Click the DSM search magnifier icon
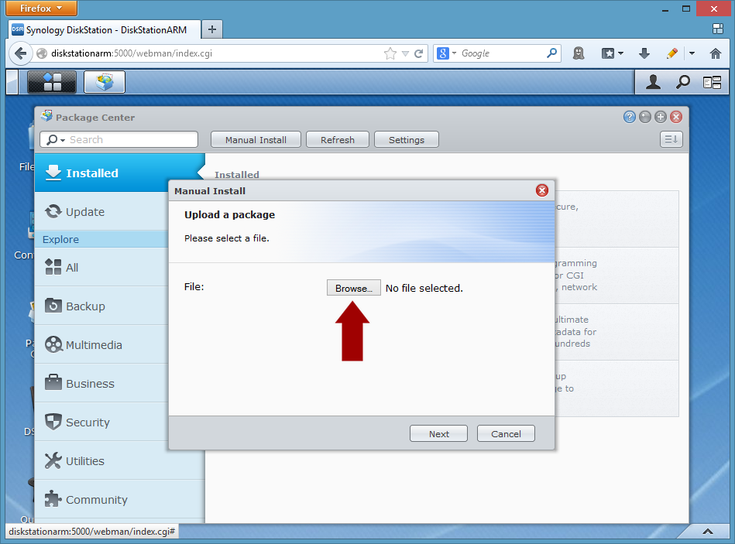The image size is (735, 544). (x=682, y=82)
